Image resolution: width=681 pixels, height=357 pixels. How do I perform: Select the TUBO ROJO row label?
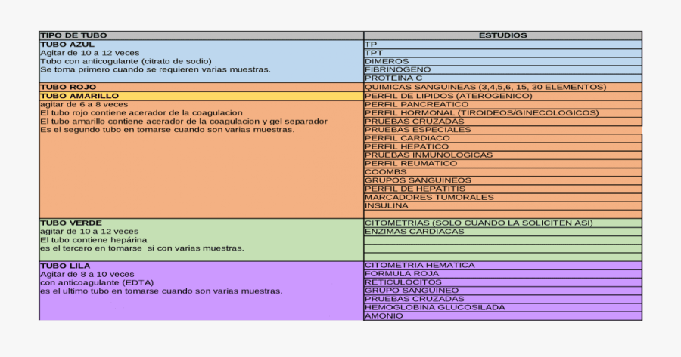pos(68,88)
